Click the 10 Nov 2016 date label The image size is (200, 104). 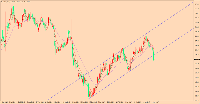(75, 102)
